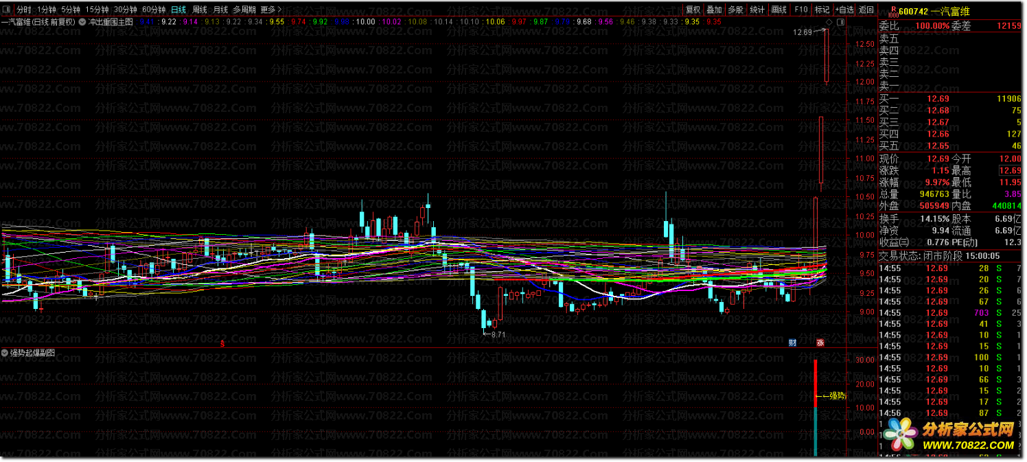Add stock via +自选 button
The height and width of the screenshot is (462, 1027).
[844, 10]
